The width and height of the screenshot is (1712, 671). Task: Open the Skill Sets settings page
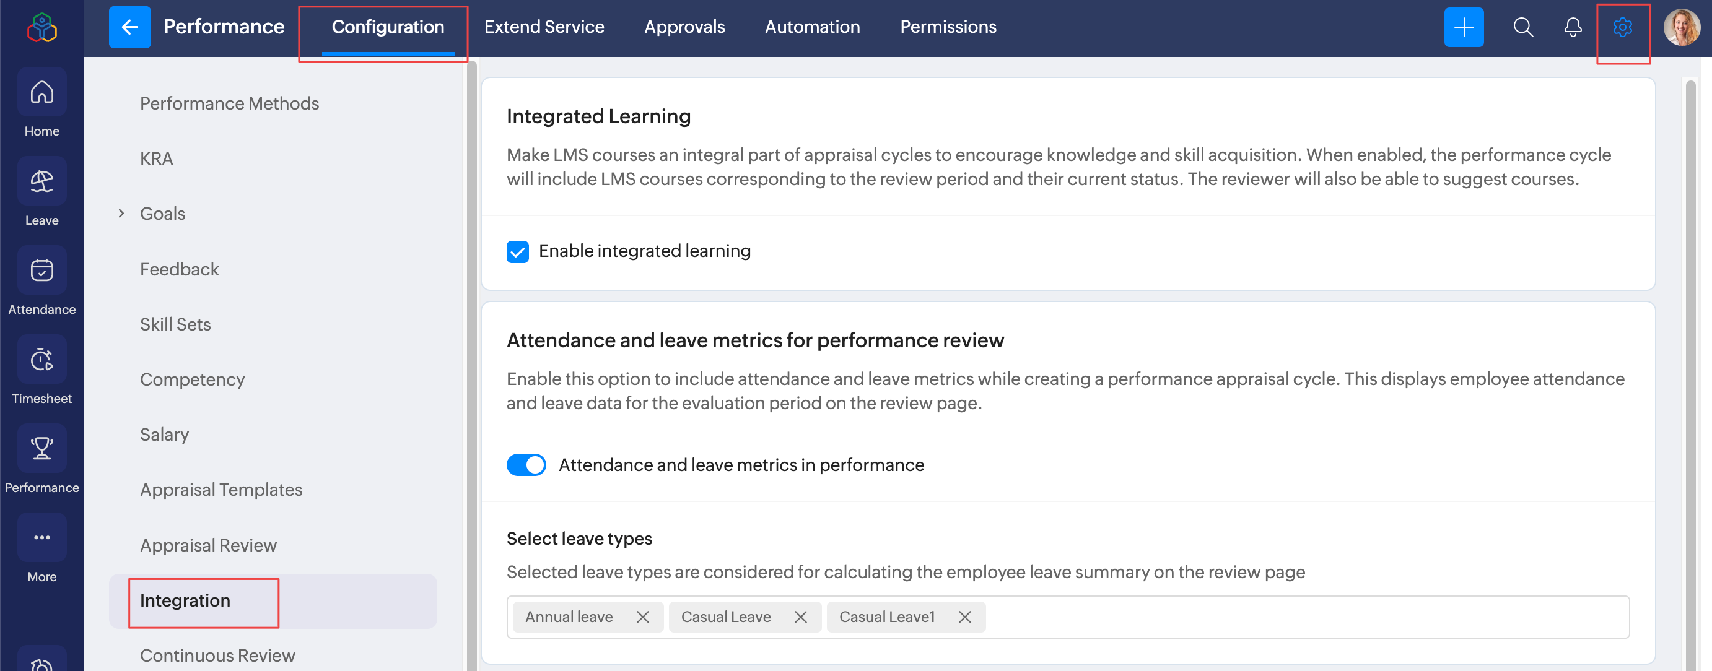click(x=175, y=324)
